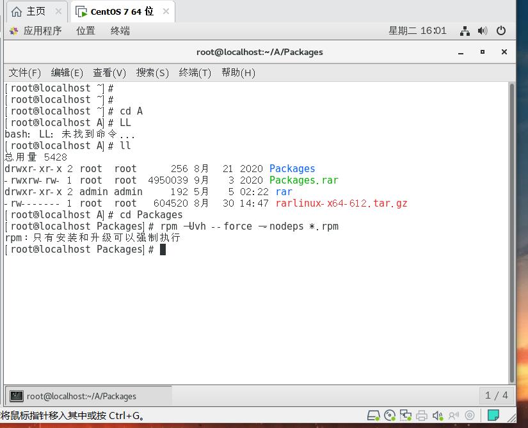
Task: Click the 'rpm -Uvh --force --nodeps *.rpm' command
Action: point(250,226)
